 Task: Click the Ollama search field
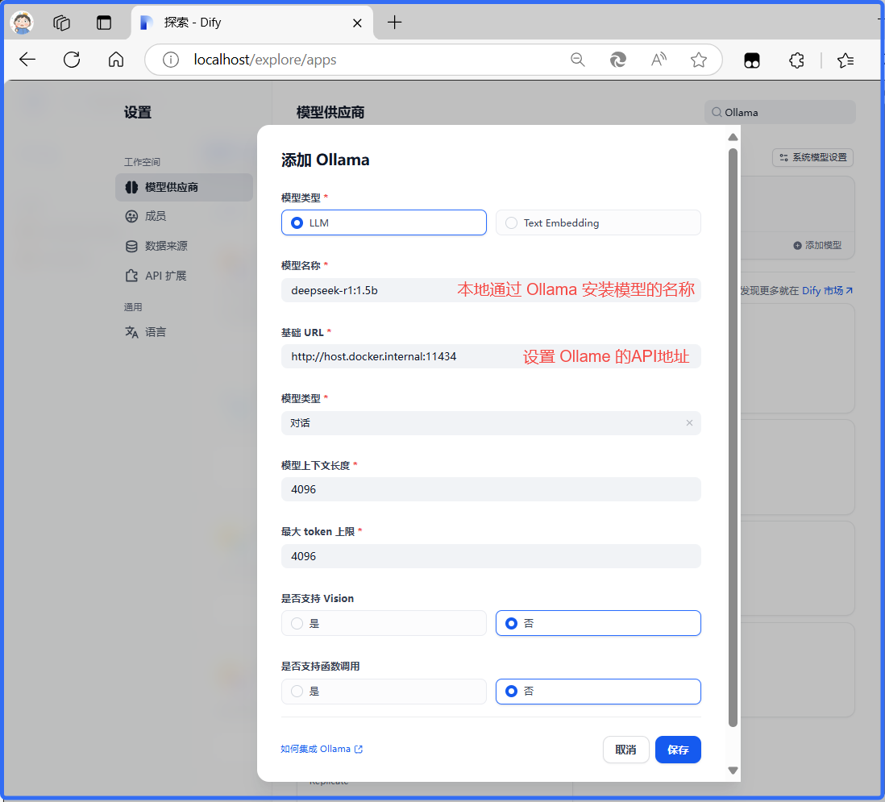pos(780,112)
